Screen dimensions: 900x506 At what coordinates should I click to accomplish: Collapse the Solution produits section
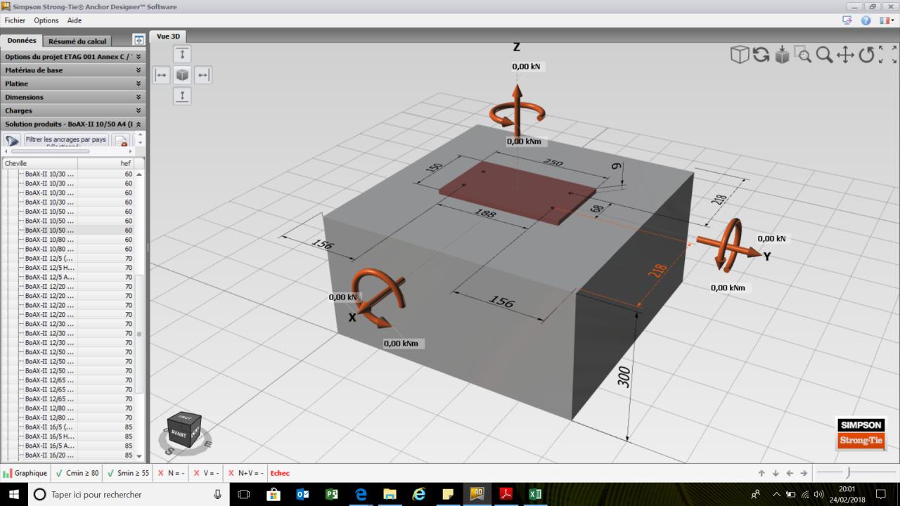click(73, 124)
